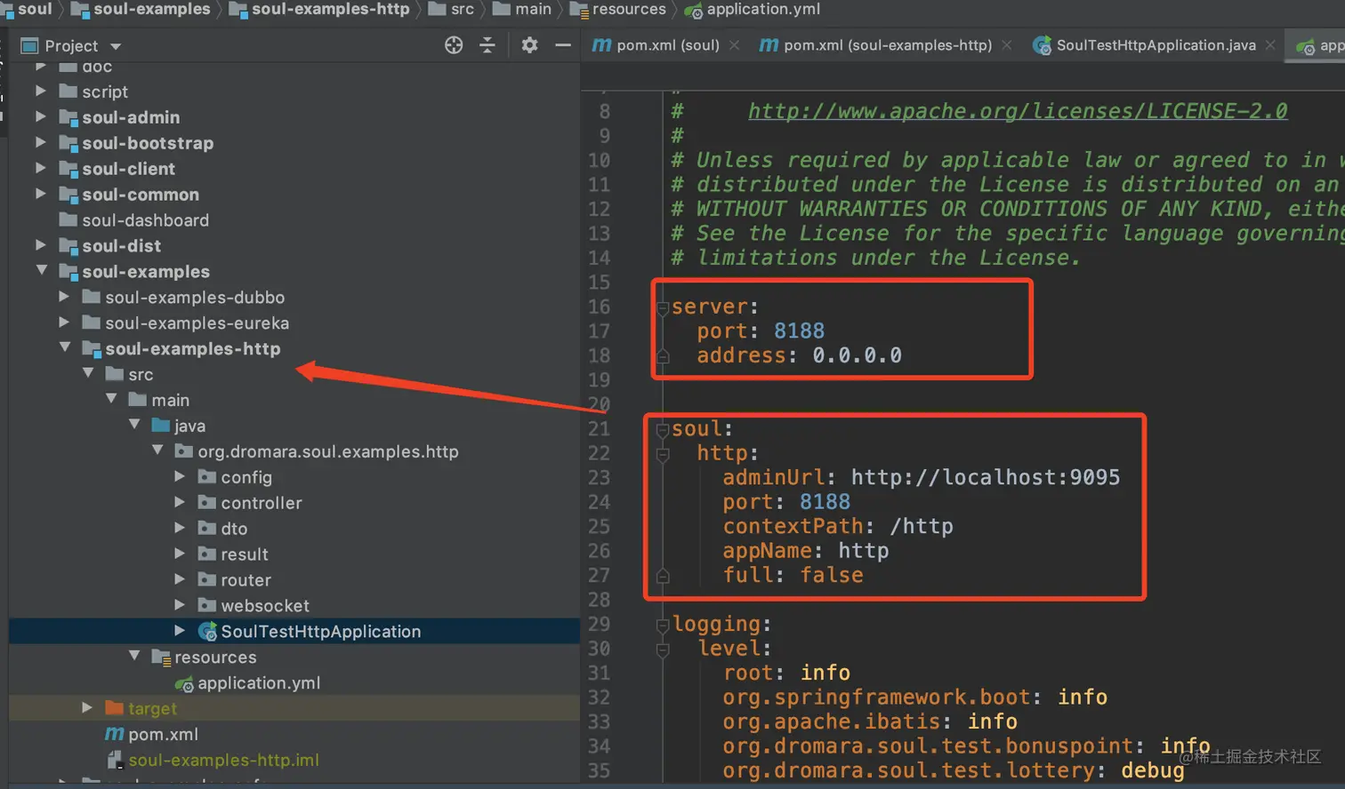Click the collapse all icon in Project panel

[x=487, y=45]
